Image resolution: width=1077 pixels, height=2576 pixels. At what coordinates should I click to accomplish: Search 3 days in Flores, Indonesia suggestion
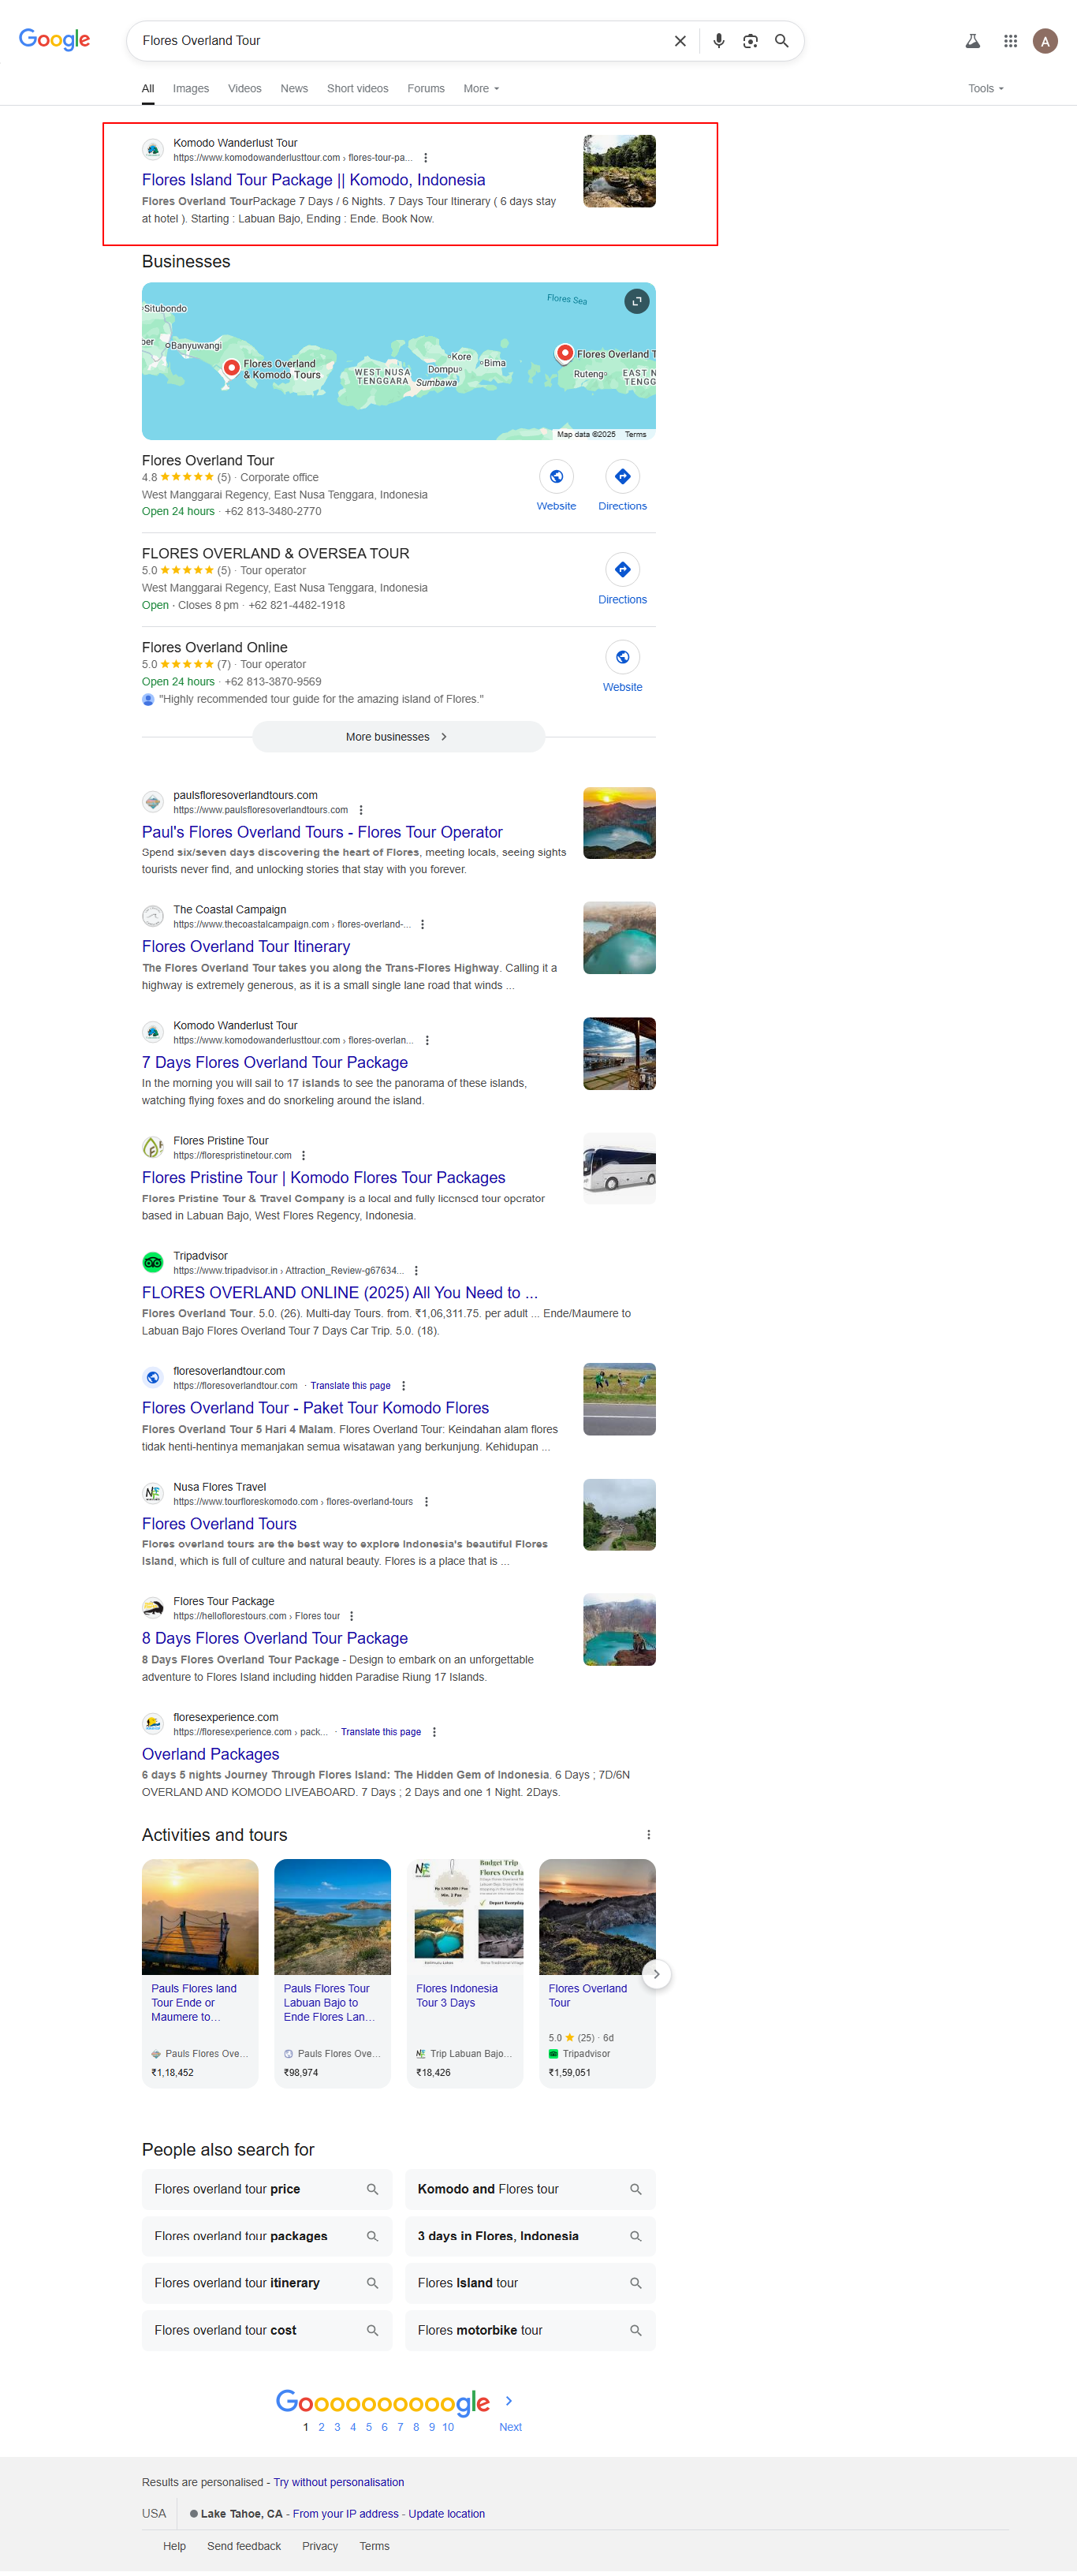[x=530, y=2235]
